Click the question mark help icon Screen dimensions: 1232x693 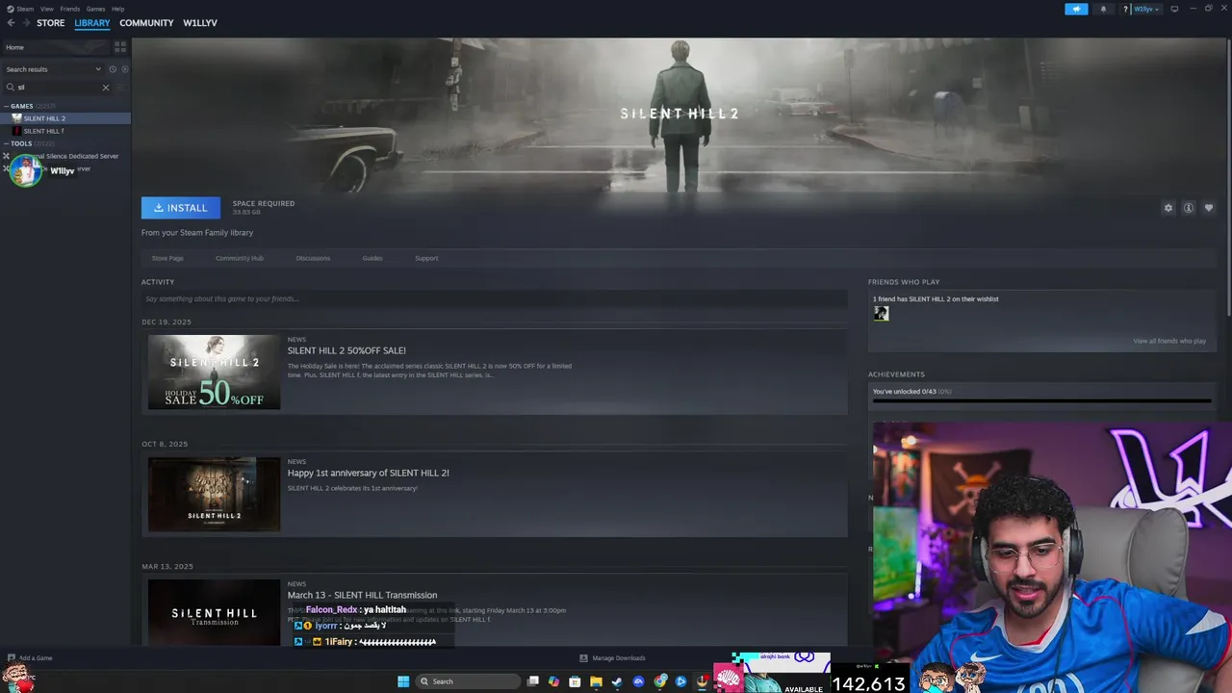point(1125,9)
